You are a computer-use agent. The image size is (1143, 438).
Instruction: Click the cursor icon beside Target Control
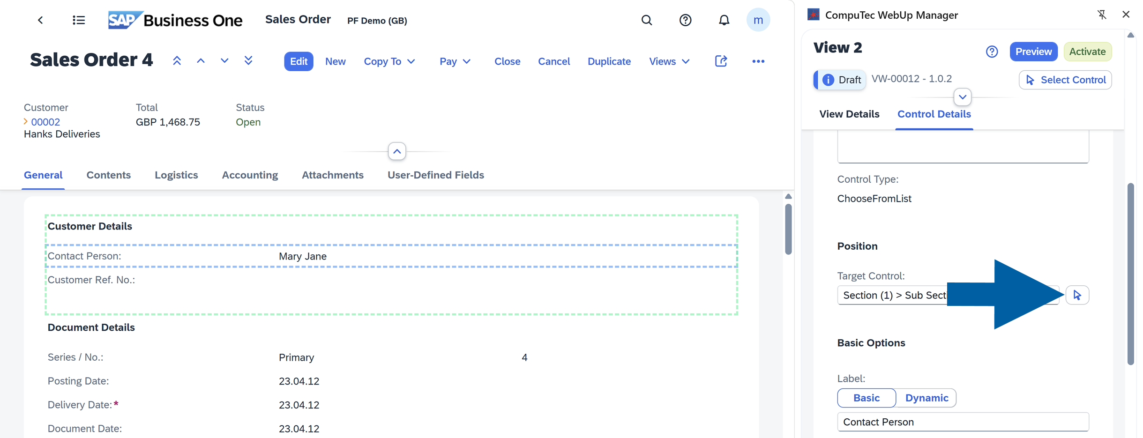[x=1077, y=295]
